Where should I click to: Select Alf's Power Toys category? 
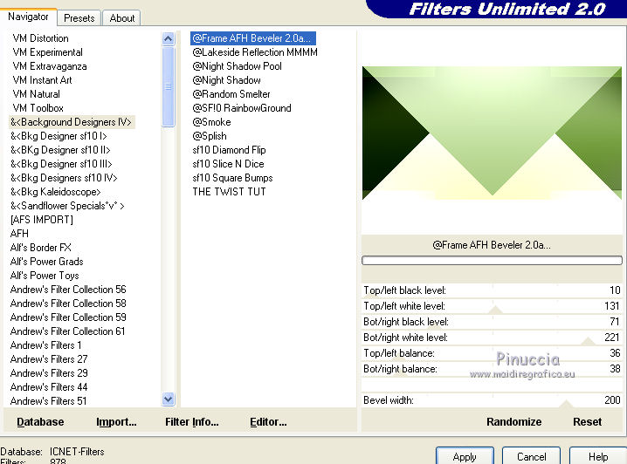(45, 276)
